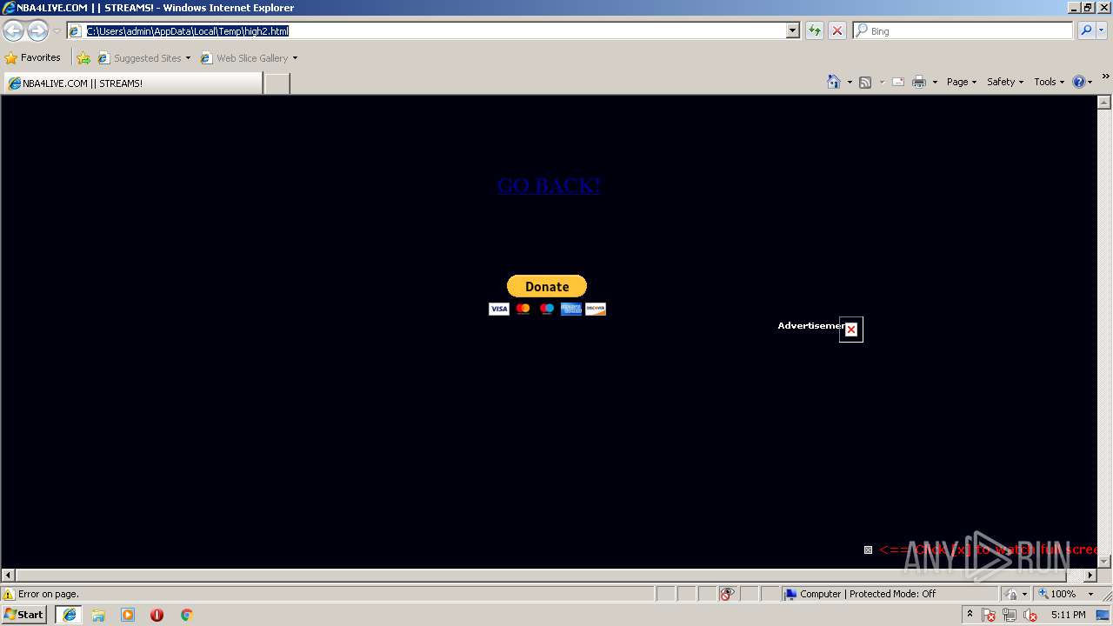Click the magnifier search button

point(1085,30)
